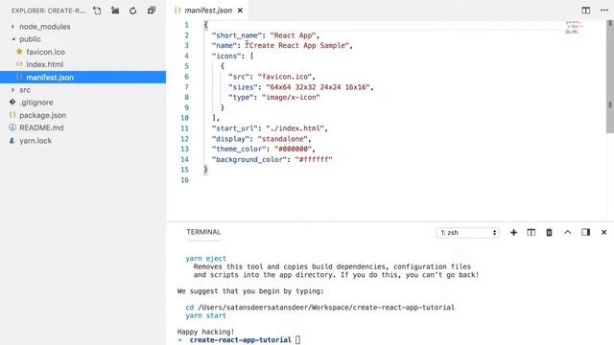Screen dimensions: 614x345
Task: Open the 1: zsh terminal selector
Action: [467, 233]
